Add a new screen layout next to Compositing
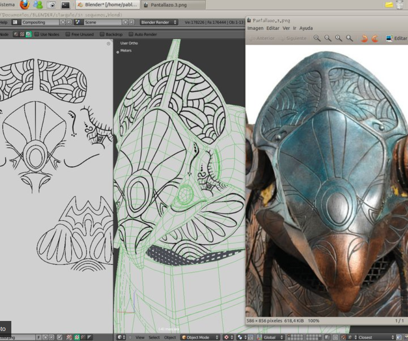This screenshot has width=408, height=341. (63, 22)
